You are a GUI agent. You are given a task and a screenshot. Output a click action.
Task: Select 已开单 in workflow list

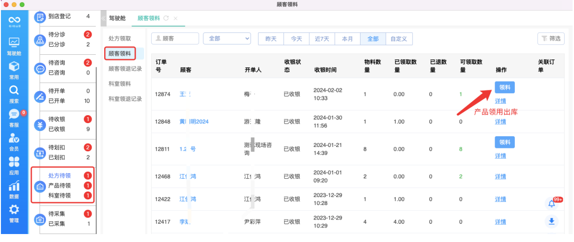(x=57, y=101)
